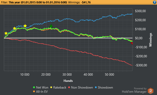Screen dimensions: 157x95
Task: Click the Hold'em Manager 2 logo
Action: (x=151, y=91)
